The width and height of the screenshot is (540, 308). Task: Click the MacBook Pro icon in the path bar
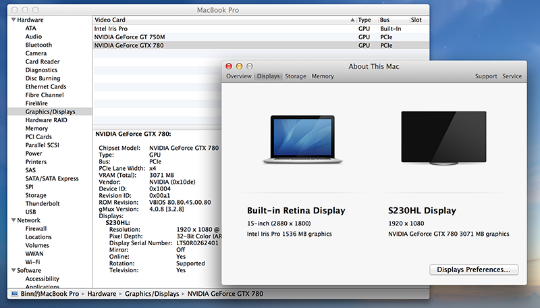point(14,294)
